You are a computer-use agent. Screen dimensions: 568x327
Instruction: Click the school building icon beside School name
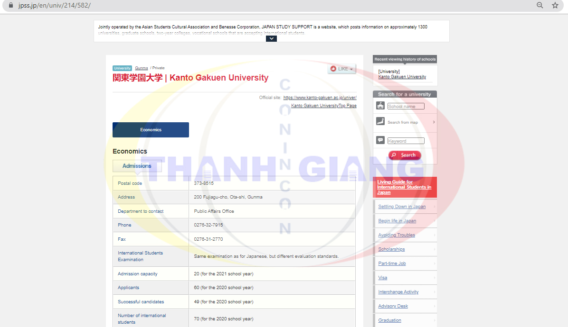[x=380, y=106]
